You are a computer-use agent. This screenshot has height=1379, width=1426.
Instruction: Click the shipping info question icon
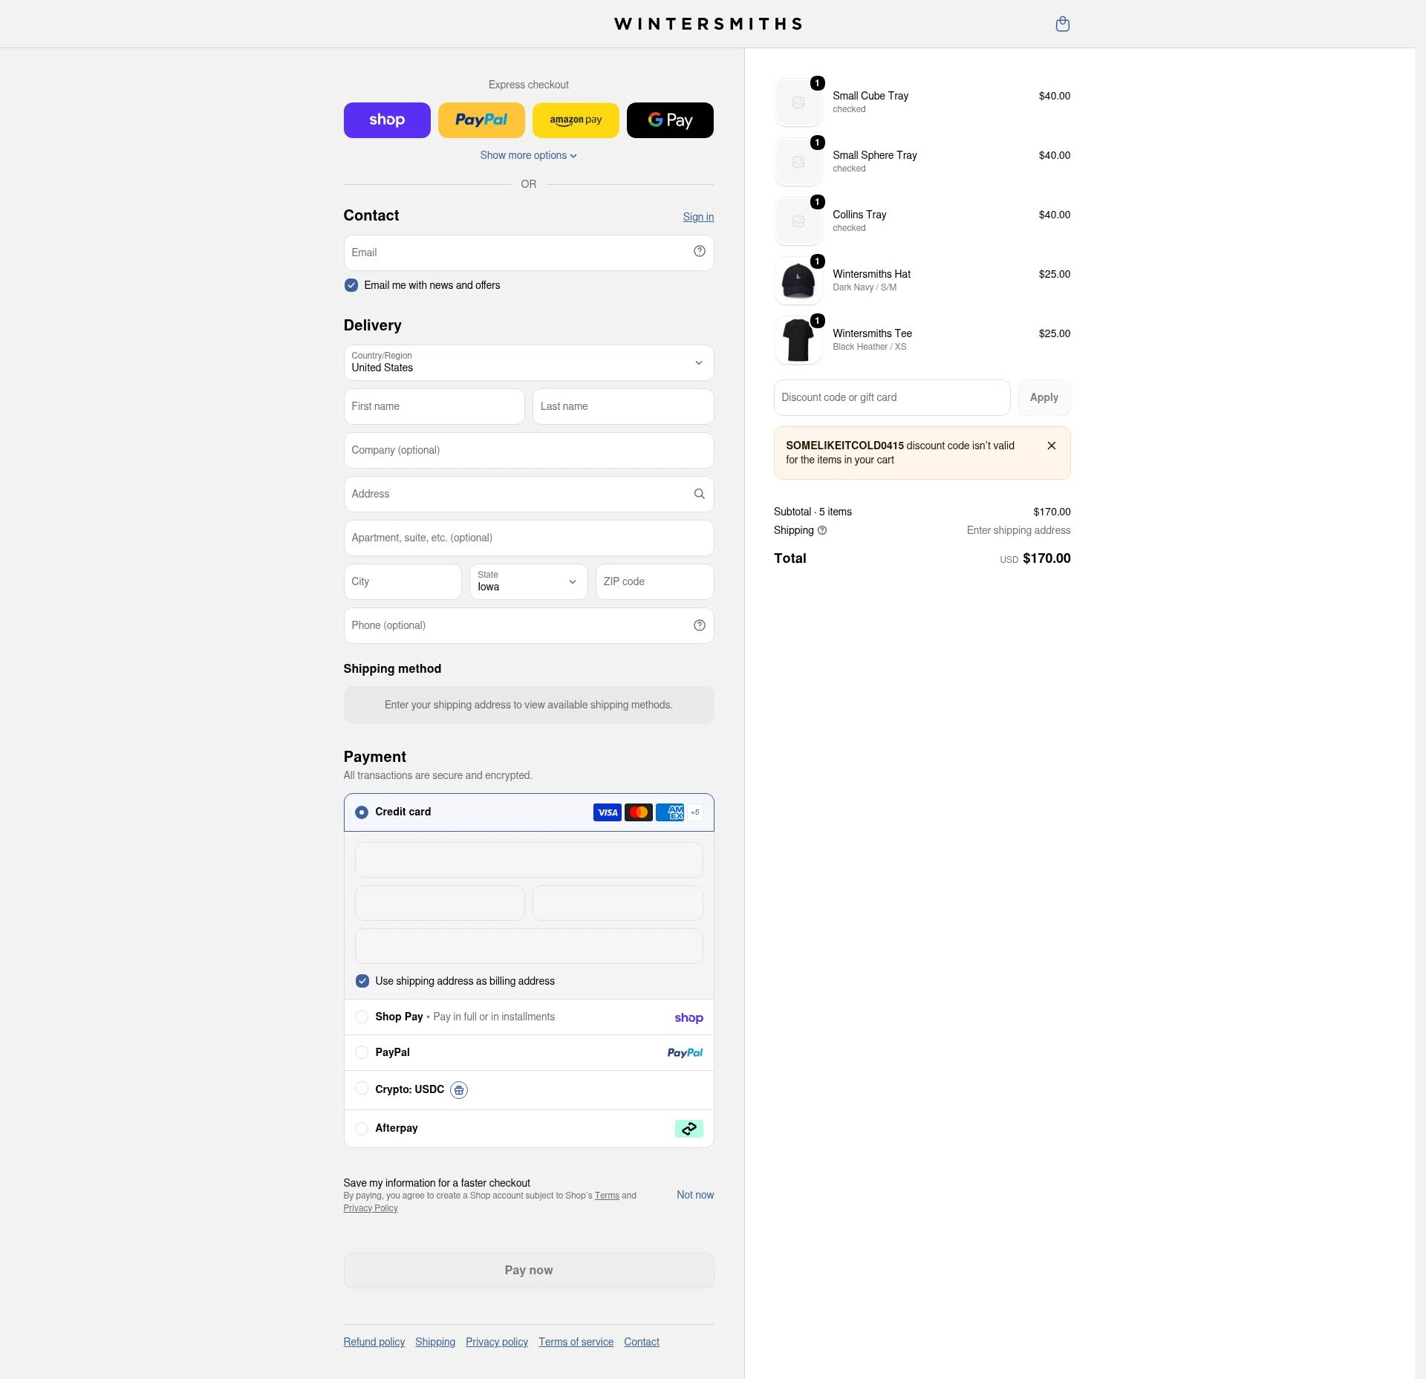pyautogui.click(x=822, y=530)
